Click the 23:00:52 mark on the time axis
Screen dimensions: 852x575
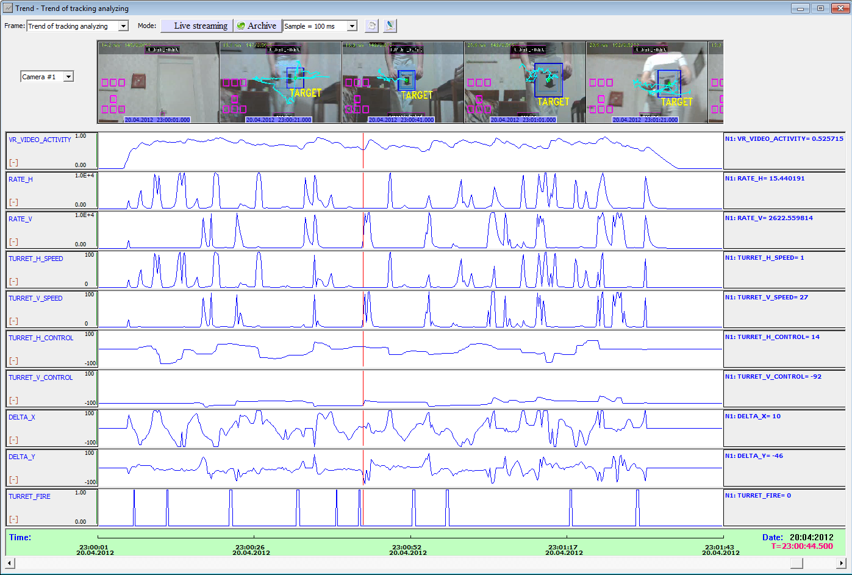click(407, 548)
